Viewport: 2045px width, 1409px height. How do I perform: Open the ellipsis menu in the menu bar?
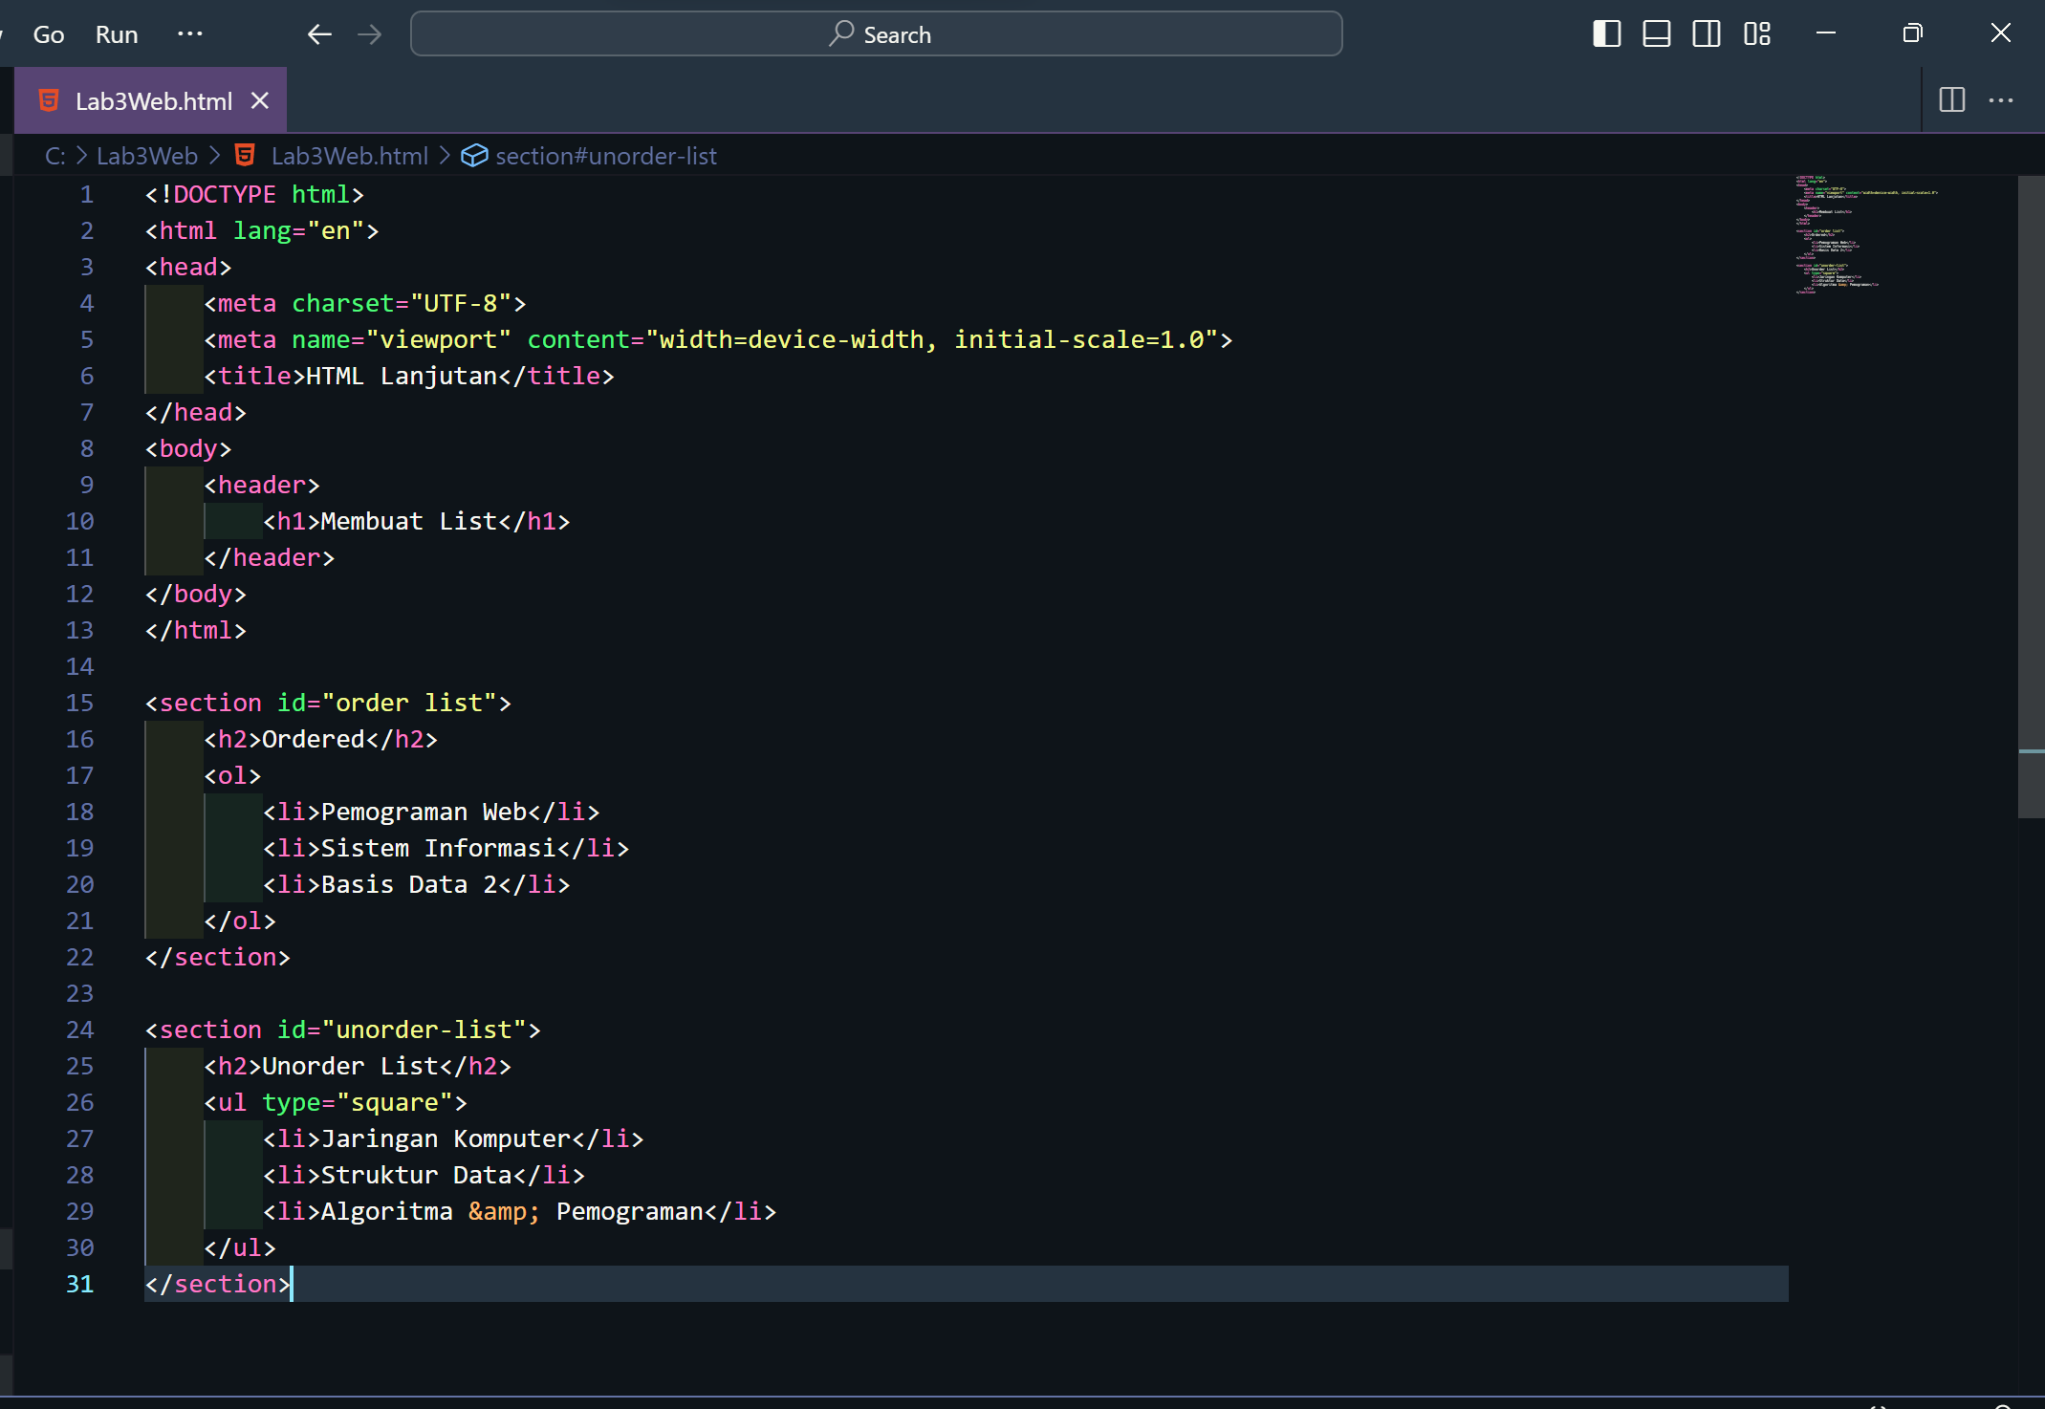click(189, 33)
